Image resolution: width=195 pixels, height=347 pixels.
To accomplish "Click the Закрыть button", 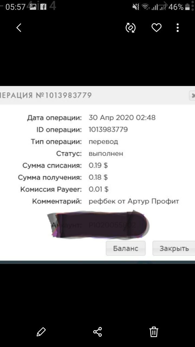I will point(174,248).
